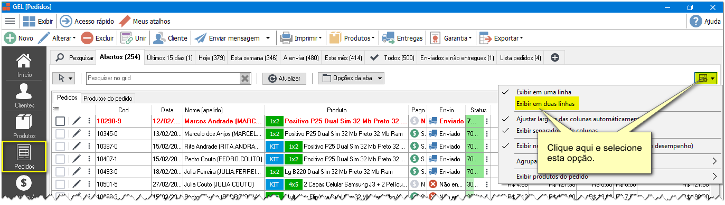This screenshot has width=725, height=205.
Task: Switch to the Pedidos sub-tab
Action: (x=67, y=97)
